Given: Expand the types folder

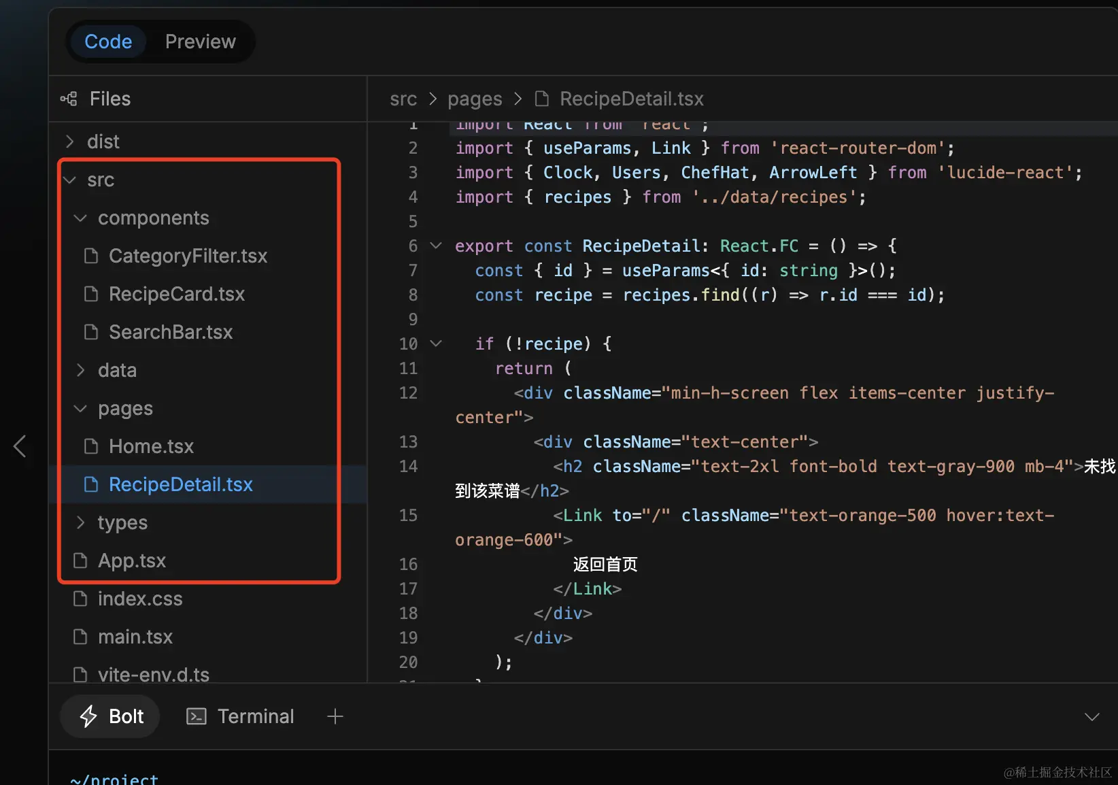Looking at the screenshot, I should 80,522.
